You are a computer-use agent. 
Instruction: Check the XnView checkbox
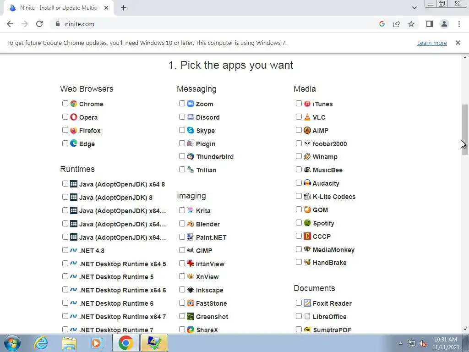pyautogui.click(x=182, y=276)
